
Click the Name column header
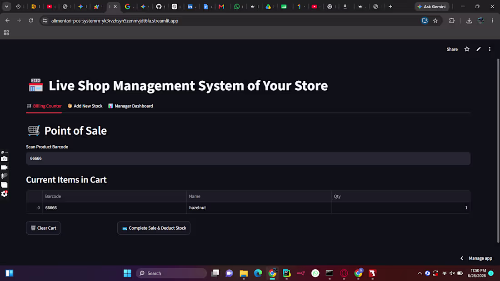[259, 196]
